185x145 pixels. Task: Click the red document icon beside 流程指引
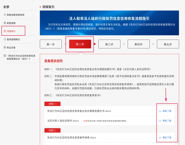coord(5,31)
